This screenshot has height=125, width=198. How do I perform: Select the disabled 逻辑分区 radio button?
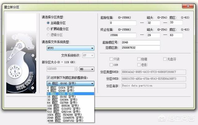48,35
